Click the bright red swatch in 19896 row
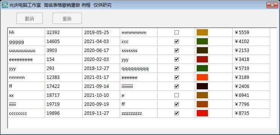Image resolution: width=280 pixels, height=135 pixels. (x=202, y=113)
